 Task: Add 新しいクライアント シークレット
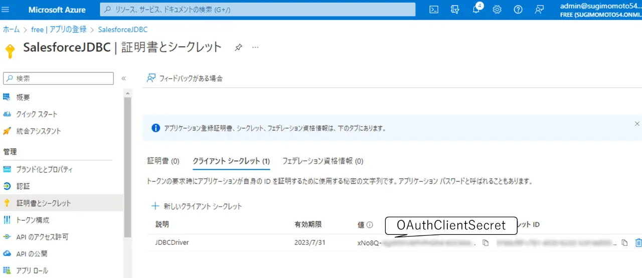[x=197, y=206]
